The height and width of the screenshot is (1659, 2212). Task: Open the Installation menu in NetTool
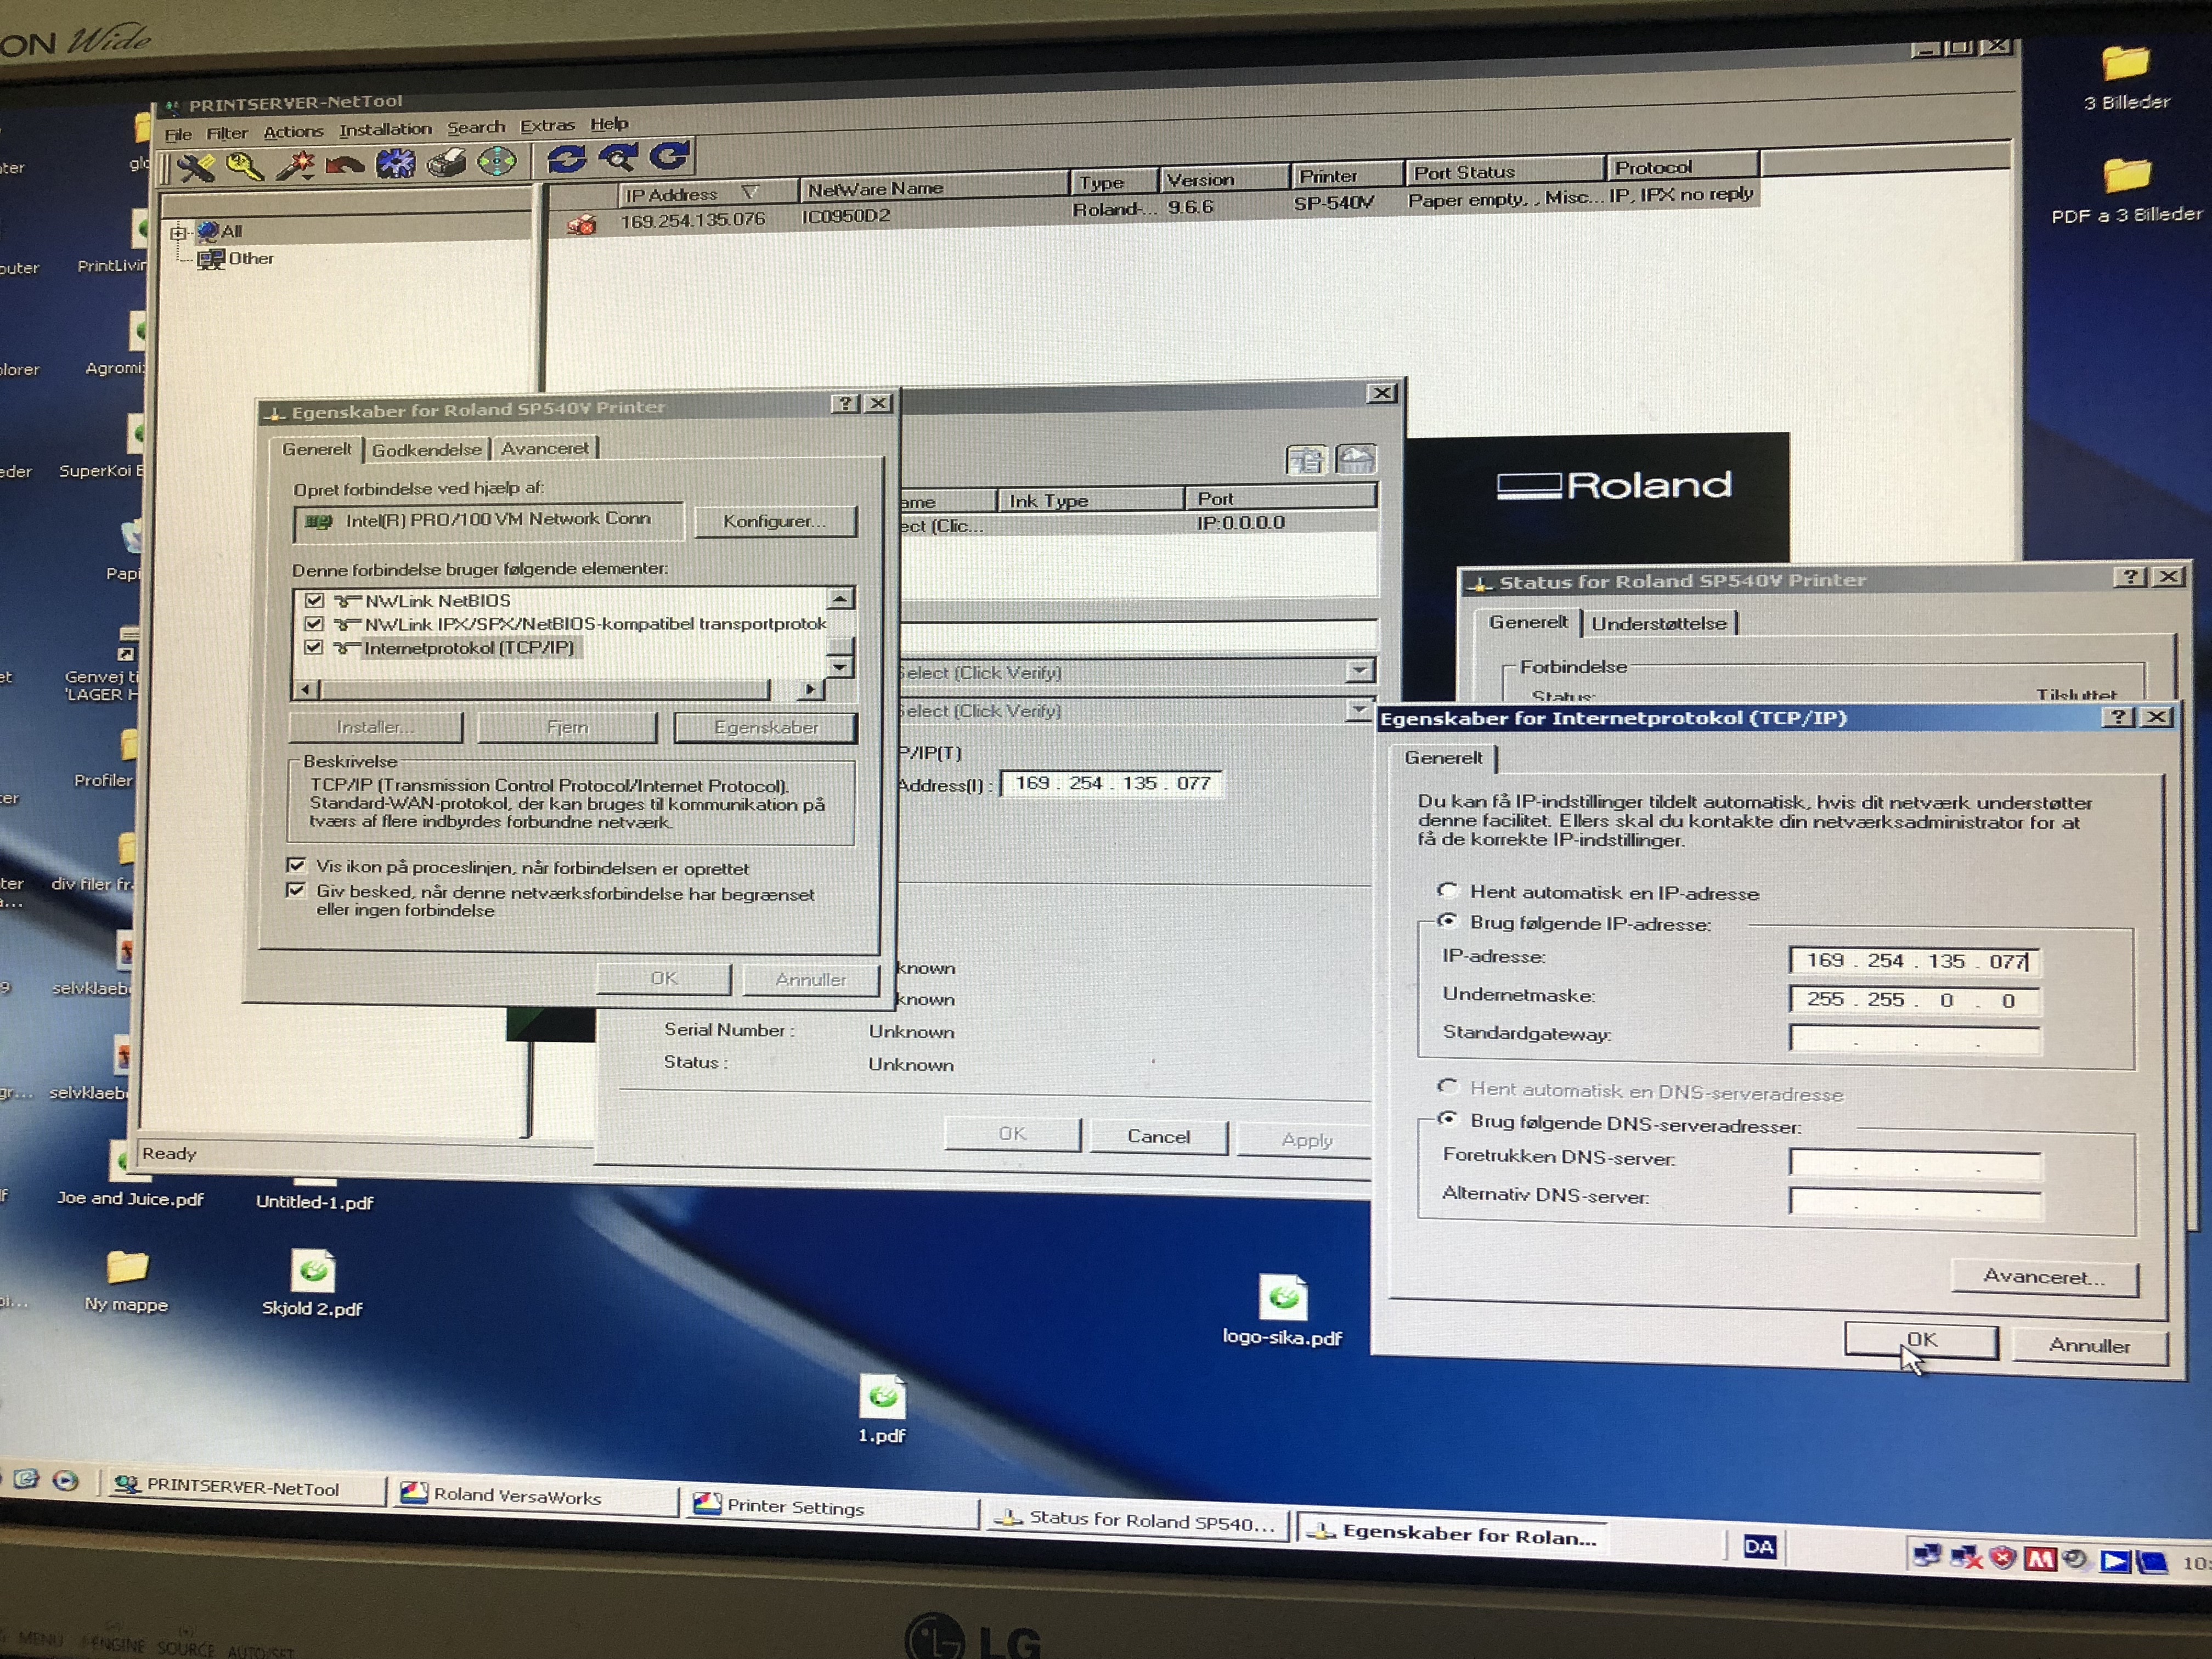tap(385, 130)
